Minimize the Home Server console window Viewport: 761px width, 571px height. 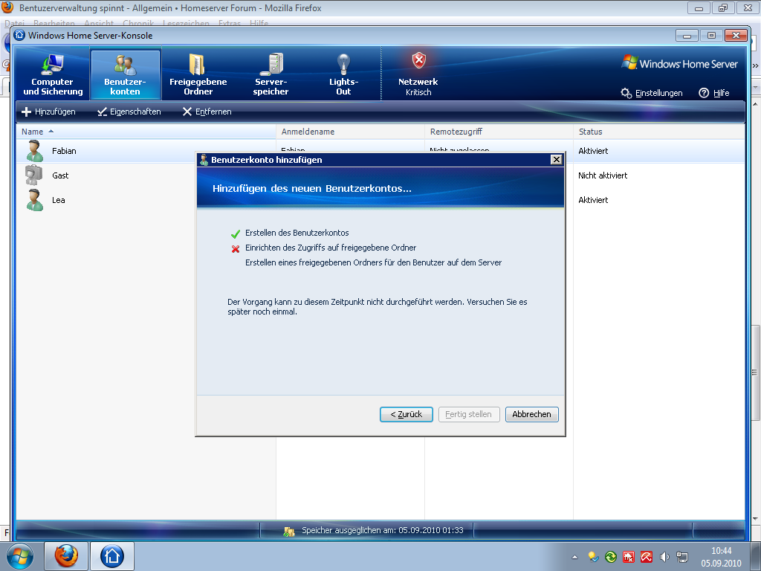click(x=687, y=36)
